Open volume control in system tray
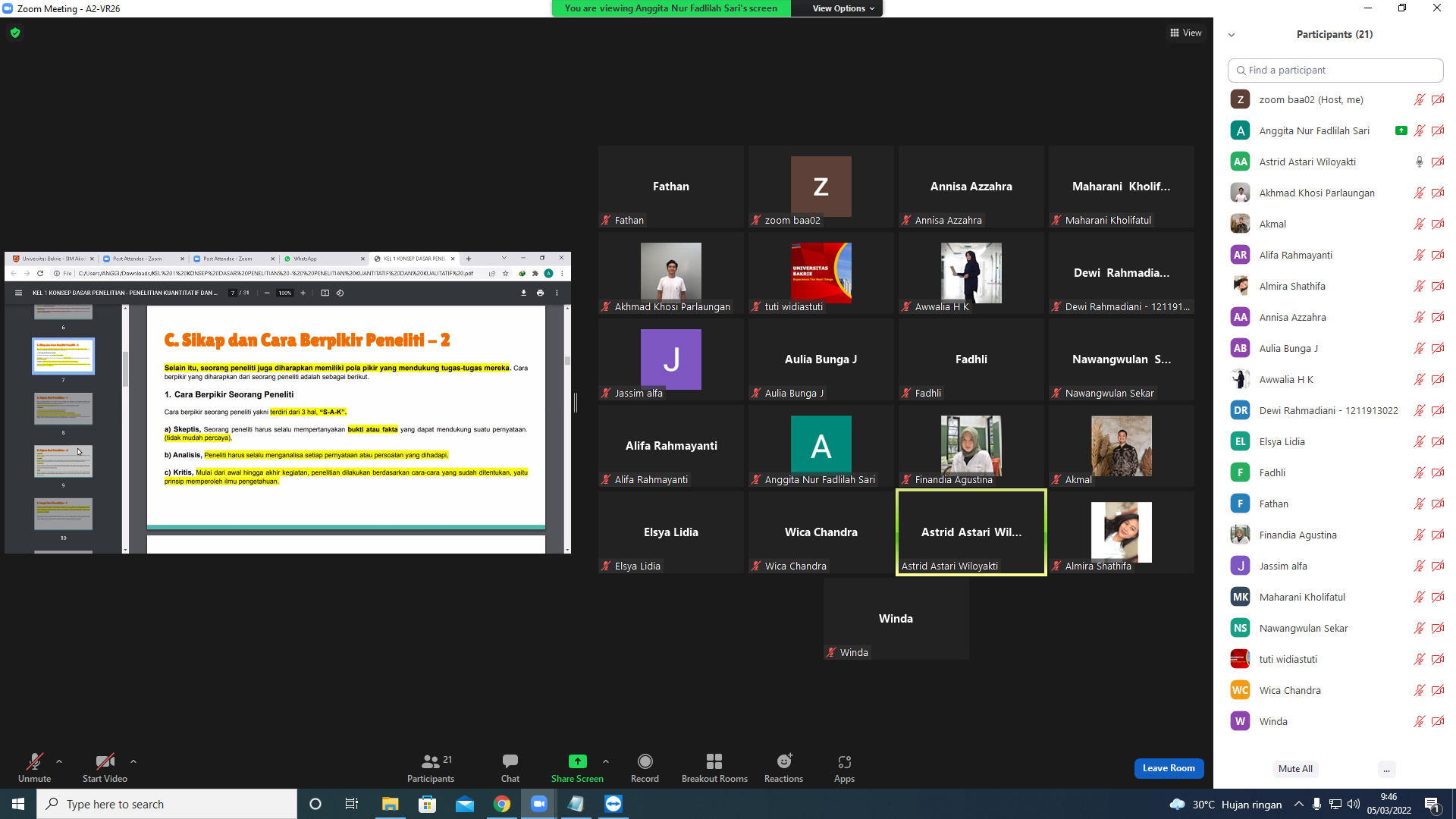Viewport: 1456px width, 819px height. 1354,804
